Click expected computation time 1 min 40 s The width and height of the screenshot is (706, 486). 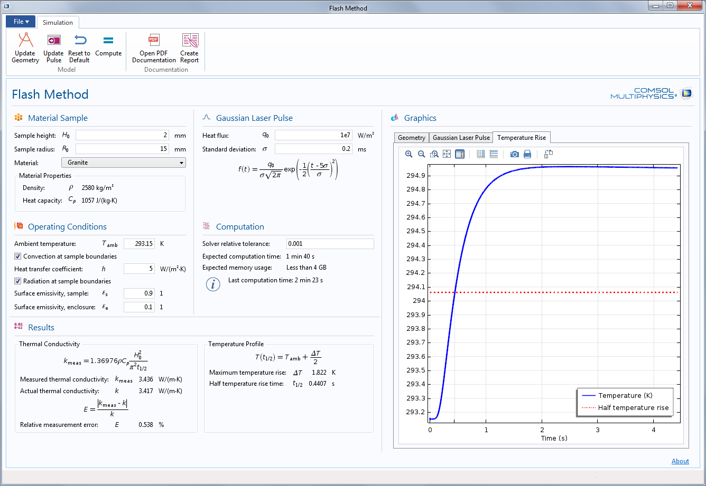click(x=300, y=256)
